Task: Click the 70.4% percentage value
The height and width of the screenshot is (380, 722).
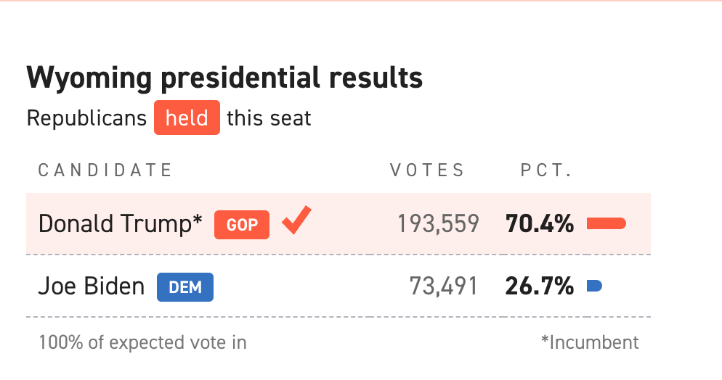Action: pos(539,224)
